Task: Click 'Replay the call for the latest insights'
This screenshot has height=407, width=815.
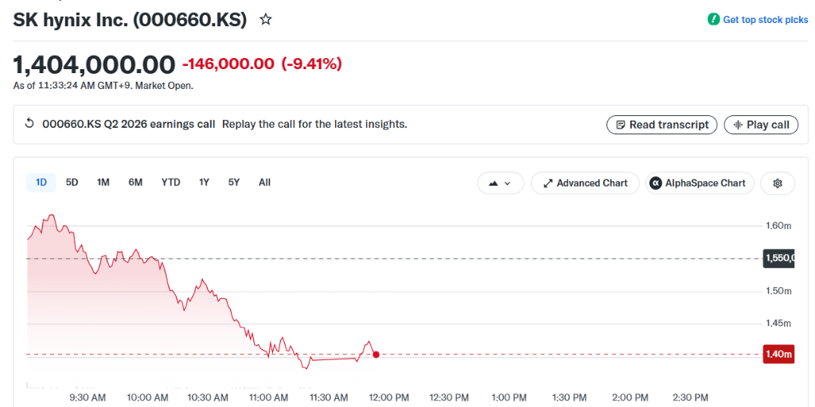Action: tap(314, 125)
